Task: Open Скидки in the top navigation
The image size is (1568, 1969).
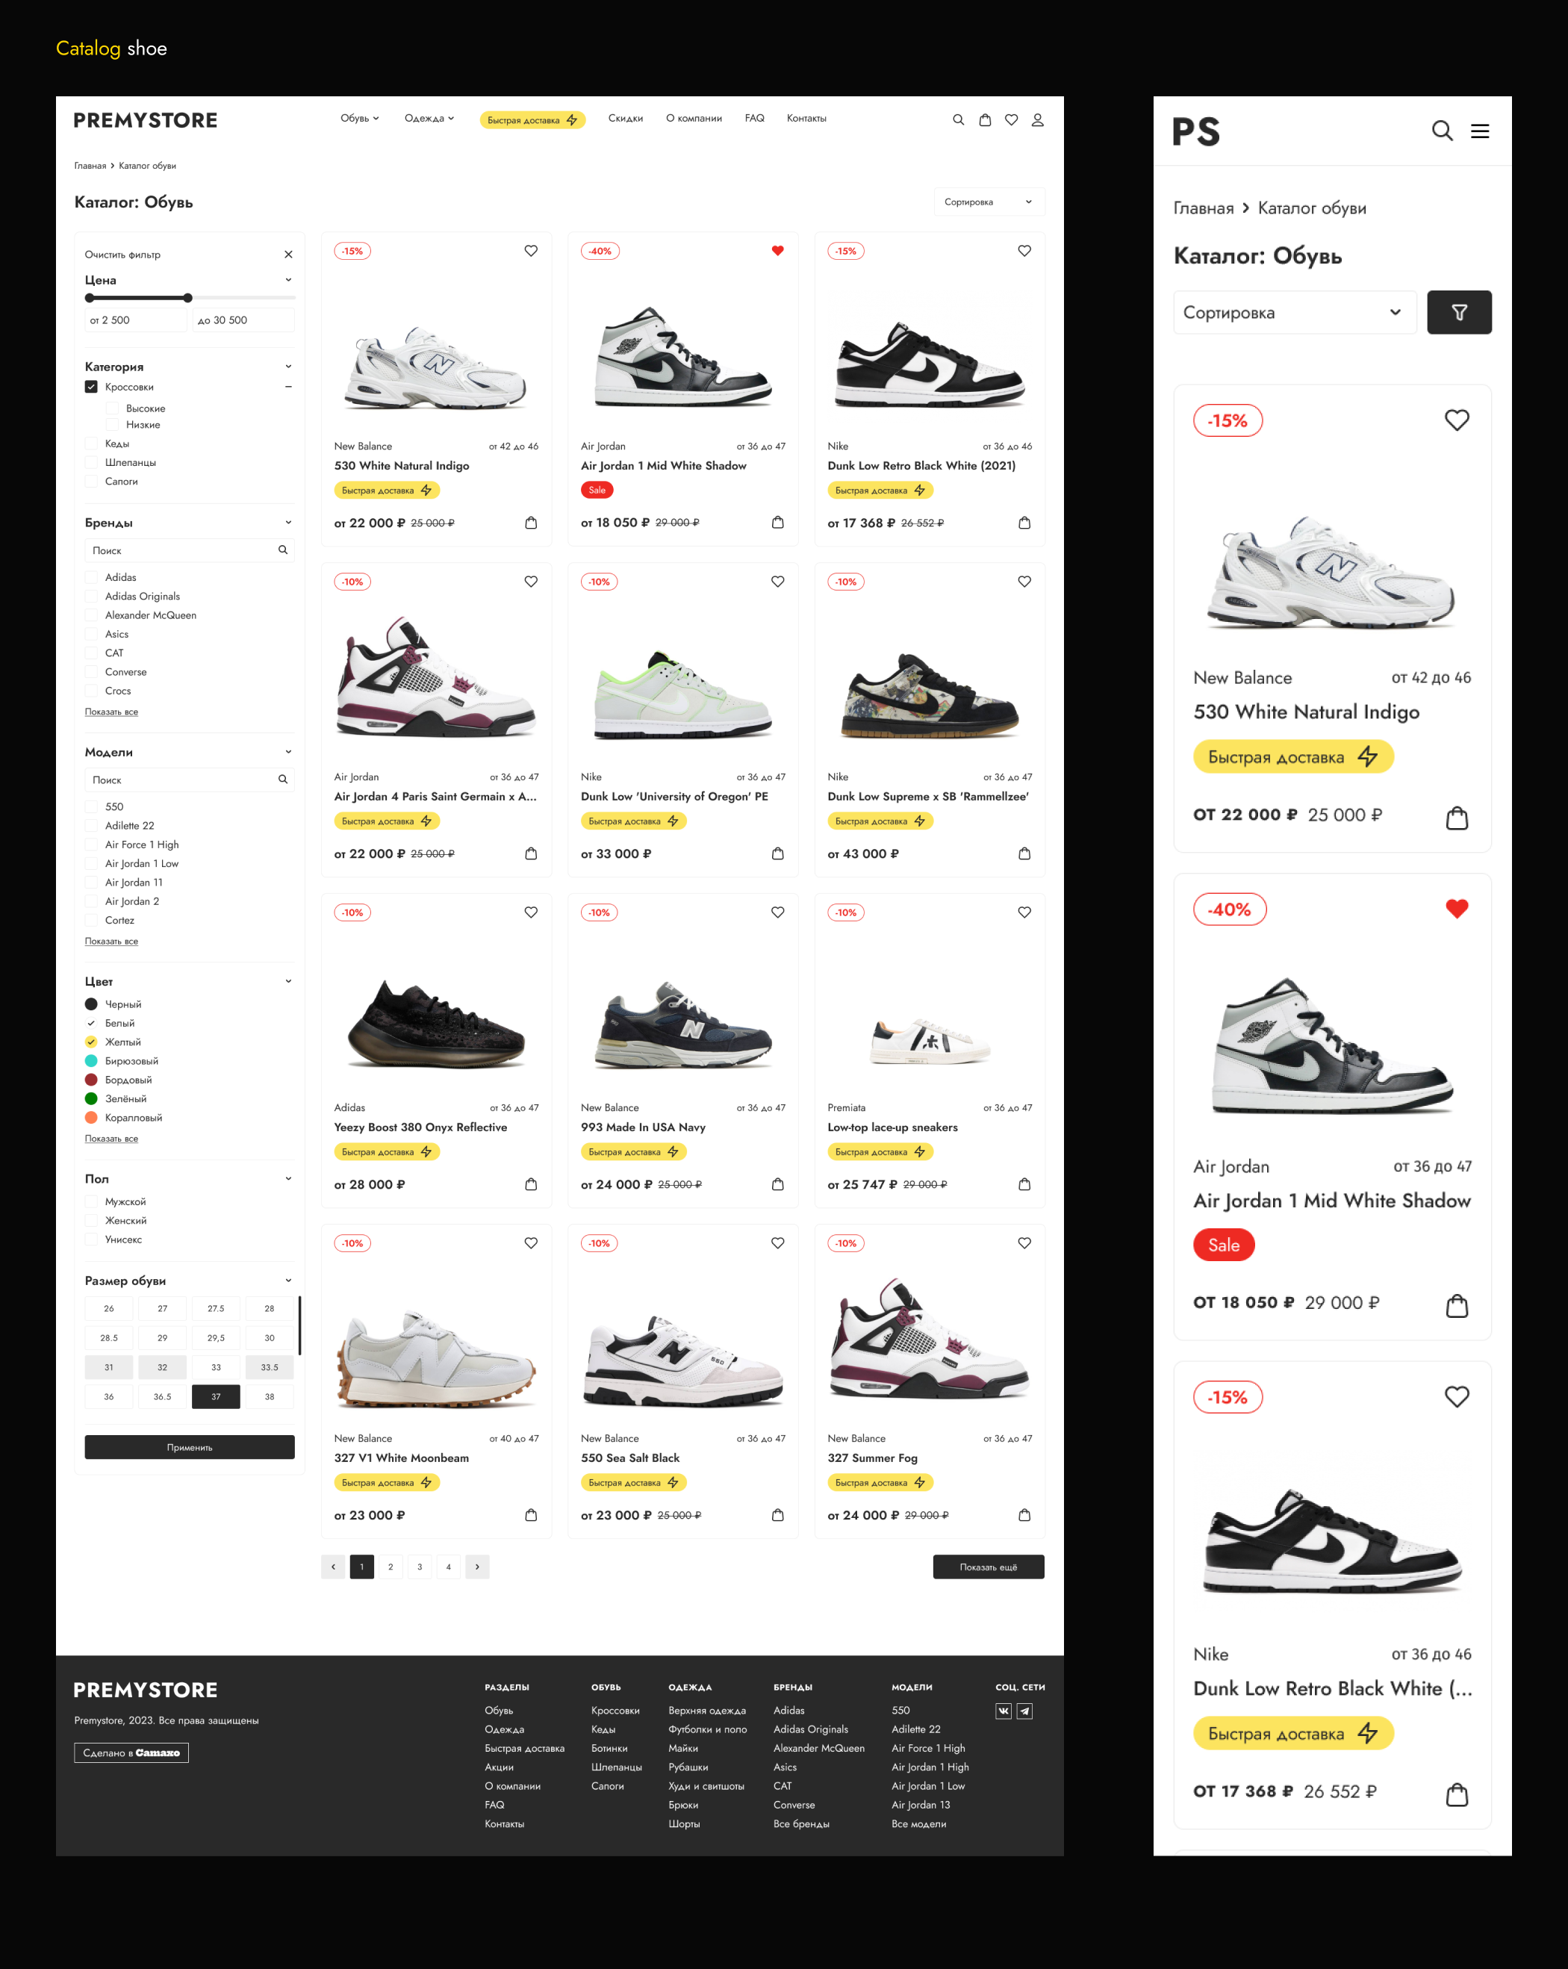Action: 626,119
